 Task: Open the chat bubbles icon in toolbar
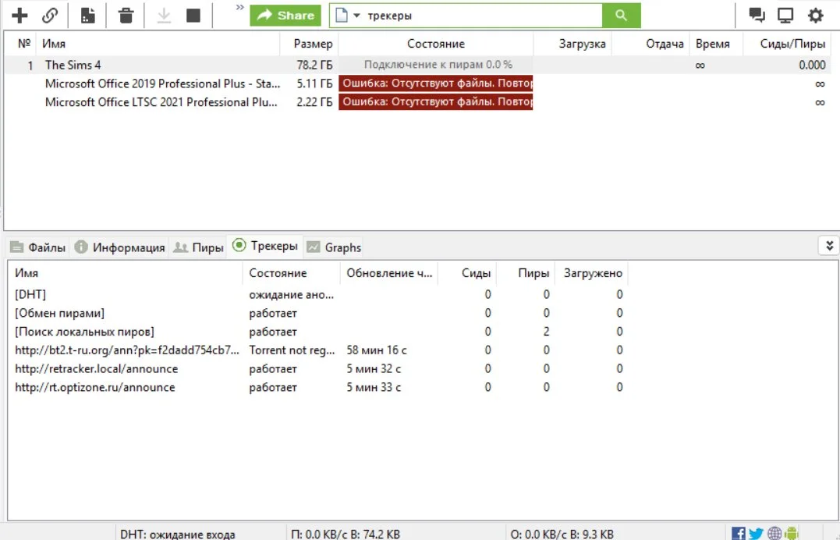[x=757, y=15]
